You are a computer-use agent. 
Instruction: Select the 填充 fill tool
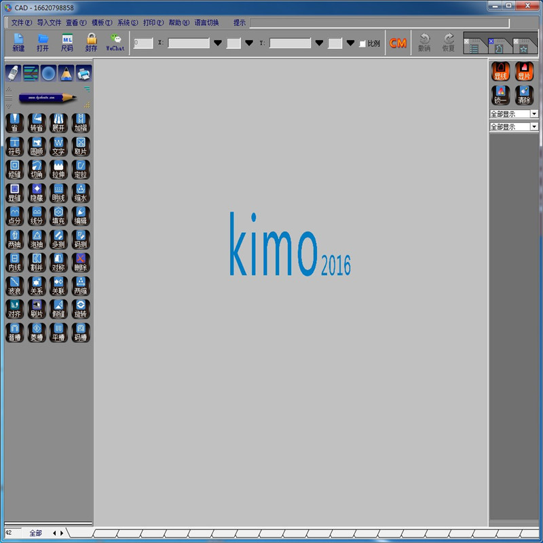(58, 216)
